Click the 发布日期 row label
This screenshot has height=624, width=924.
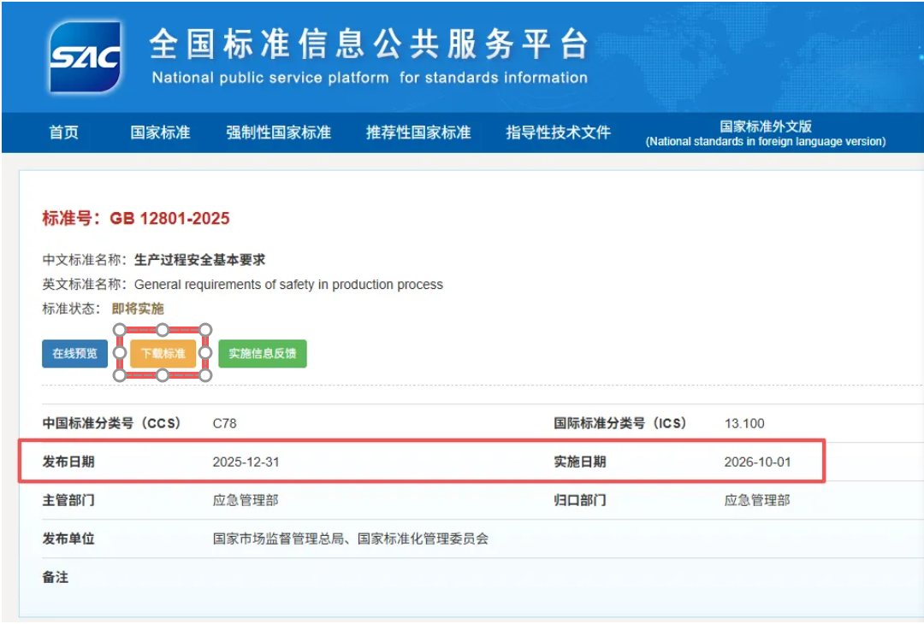coord(68,462)
